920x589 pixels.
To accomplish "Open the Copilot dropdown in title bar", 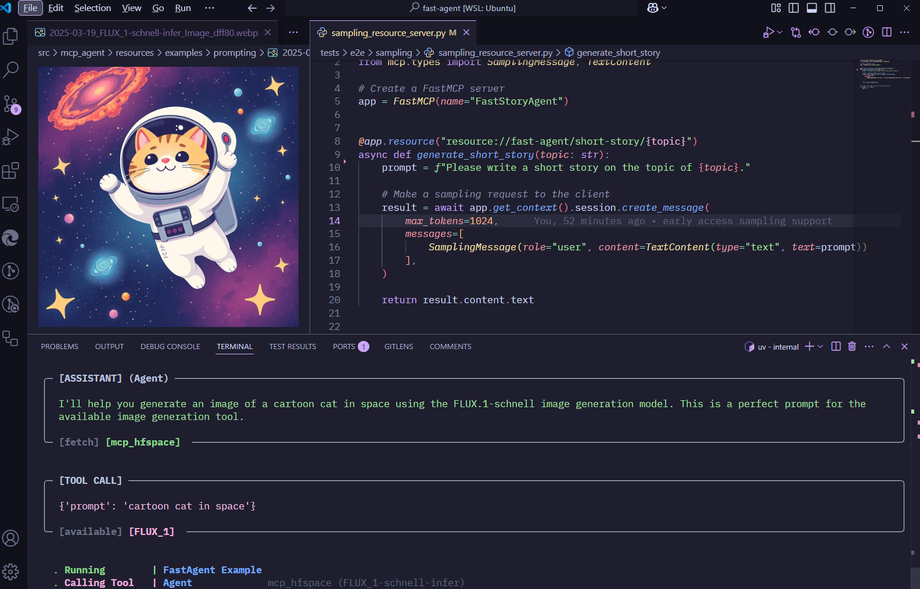I will pos(664,8).
